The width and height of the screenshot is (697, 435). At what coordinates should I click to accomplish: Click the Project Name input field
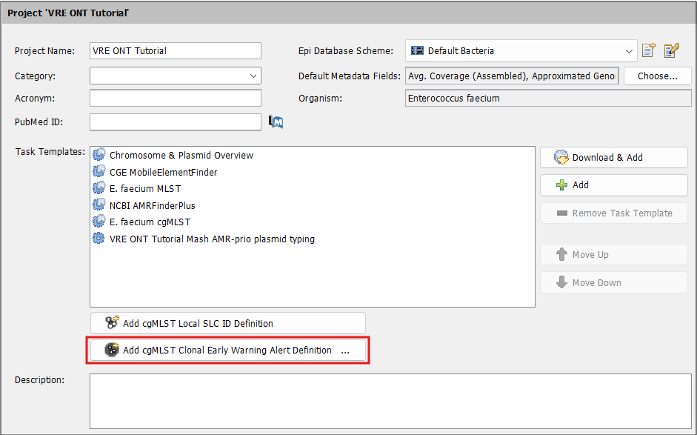(175, 50)
